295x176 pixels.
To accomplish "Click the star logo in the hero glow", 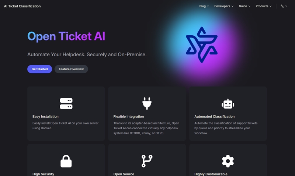I will pyautogui.click(x=202, y=45).
